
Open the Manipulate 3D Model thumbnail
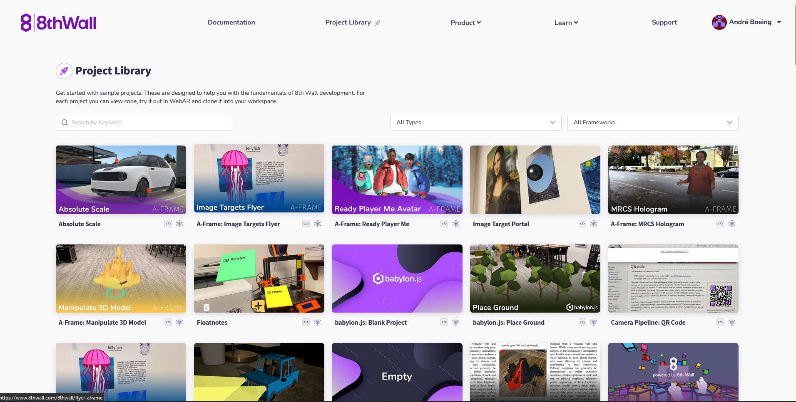121,278
